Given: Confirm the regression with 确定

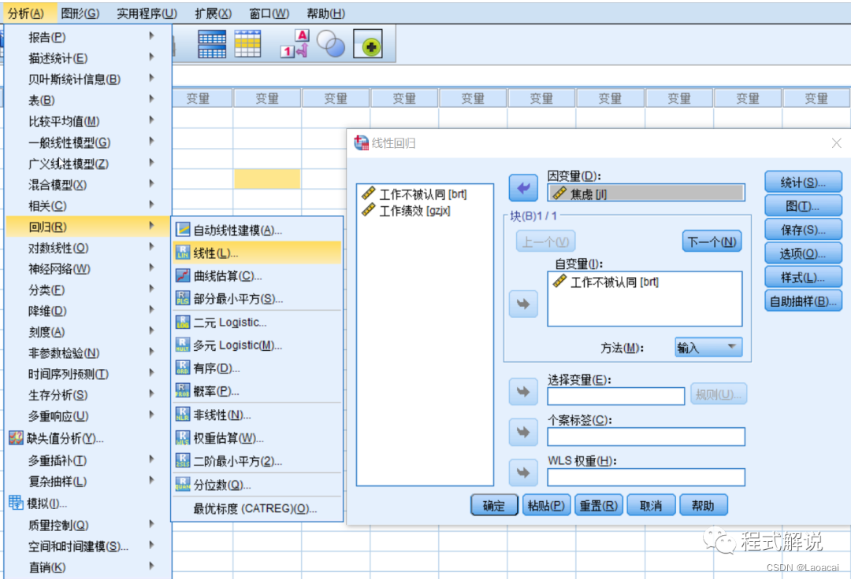Looking at the screenshot, I should [x=494, y=506].
